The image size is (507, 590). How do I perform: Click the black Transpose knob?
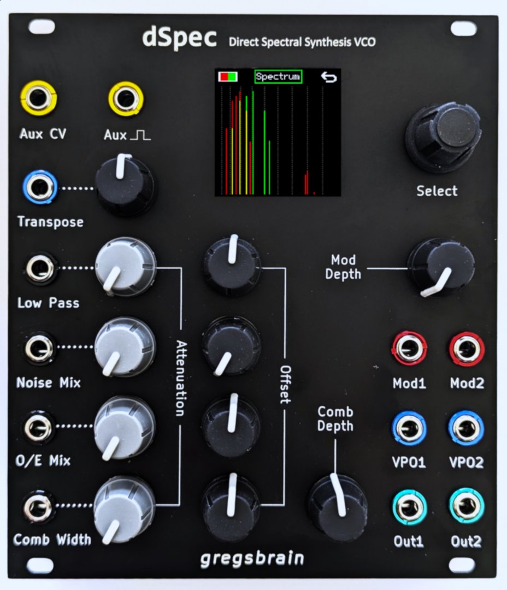click(x=123, y=185)
